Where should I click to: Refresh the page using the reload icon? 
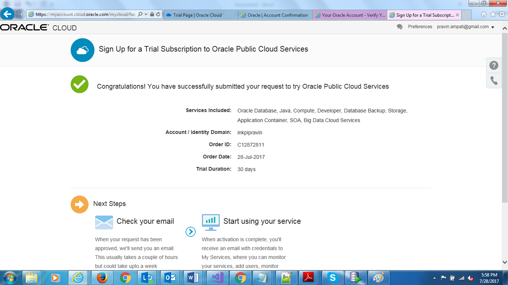click(x=158, y=15)
